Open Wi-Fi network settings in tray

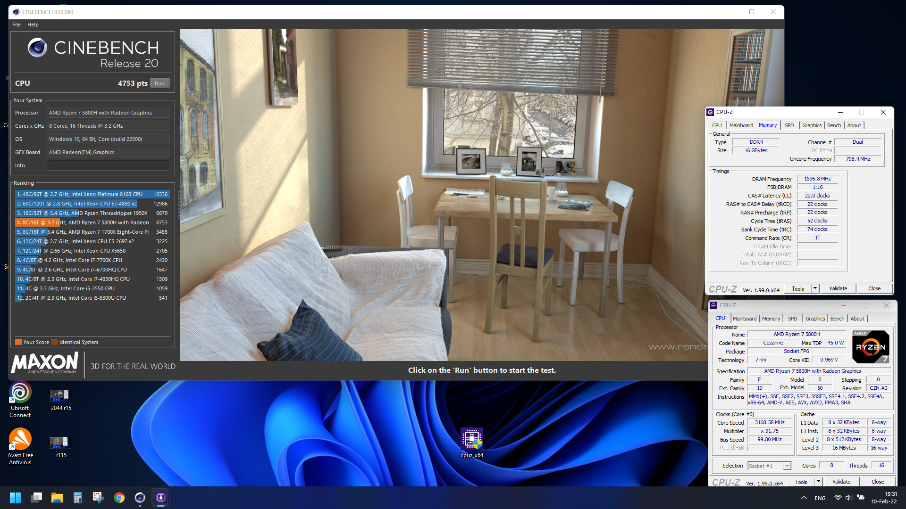[x=838, y=498]
